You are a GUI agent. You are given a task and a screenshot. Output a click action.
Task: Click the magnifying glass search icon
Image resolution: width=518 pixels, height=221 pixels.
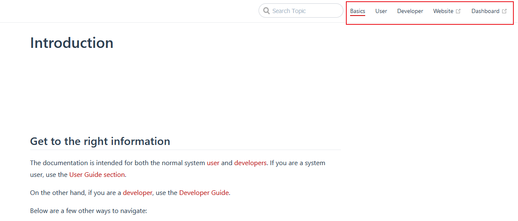point(267,11)
